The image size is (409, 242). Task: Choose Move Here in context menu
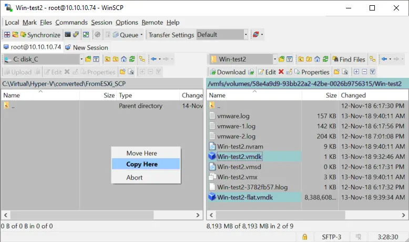point(146,153)
